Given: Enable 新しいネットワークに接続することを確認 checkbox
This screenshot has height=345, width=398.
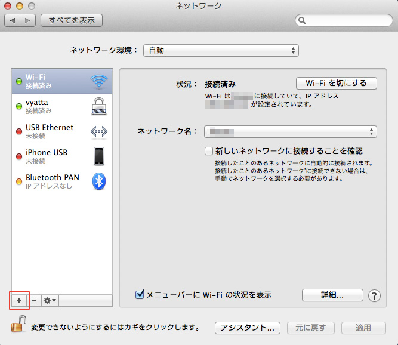Looking at the screenshot, I should point(209,151).
